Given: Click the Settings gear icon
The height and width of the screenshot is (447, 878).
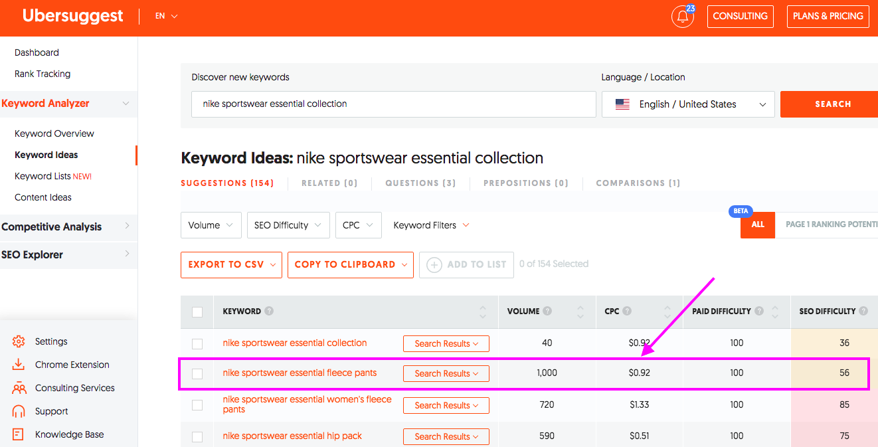Looking at the screenshot, I should click(19, 341).
